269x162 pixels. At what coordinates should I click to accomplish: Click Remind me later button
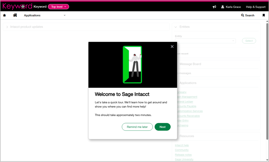(137, 127)
